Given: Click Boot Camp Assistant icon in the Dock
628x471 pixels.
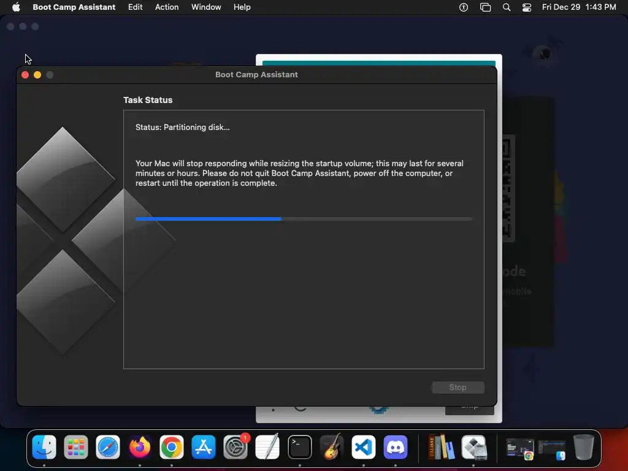Looking at the screenshot, I should click(x=473, y=447).
